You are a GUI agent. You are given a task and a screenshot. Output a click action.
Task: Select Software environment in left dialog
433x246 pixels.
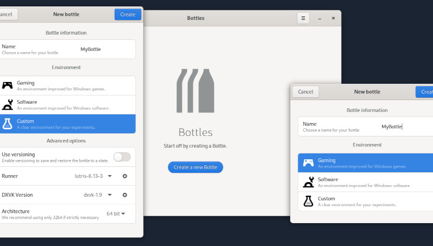[68, 105]
